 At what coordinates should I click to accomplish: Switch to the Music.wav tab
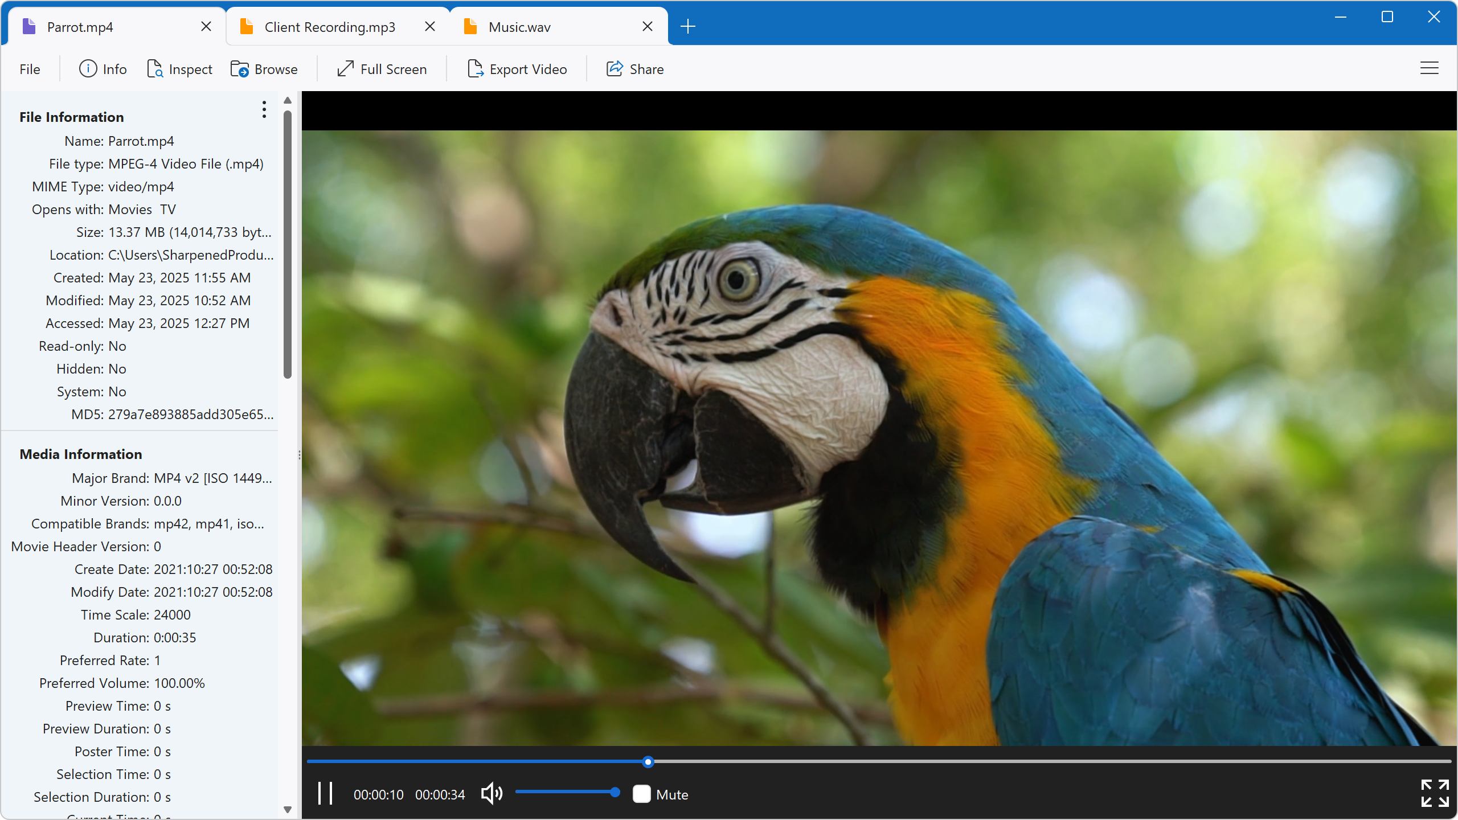[x=519, y=27]
